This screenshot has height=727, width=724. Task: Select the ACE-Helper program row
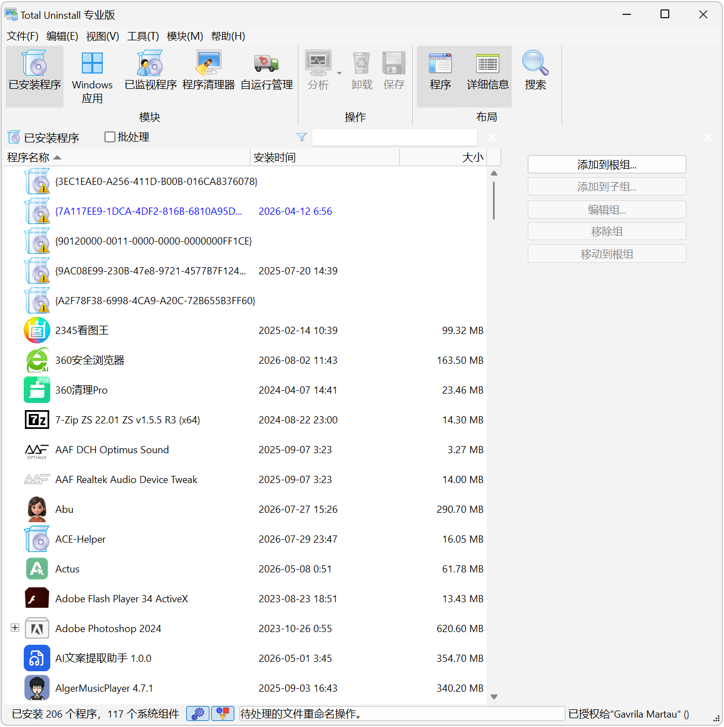coord(245,539)
